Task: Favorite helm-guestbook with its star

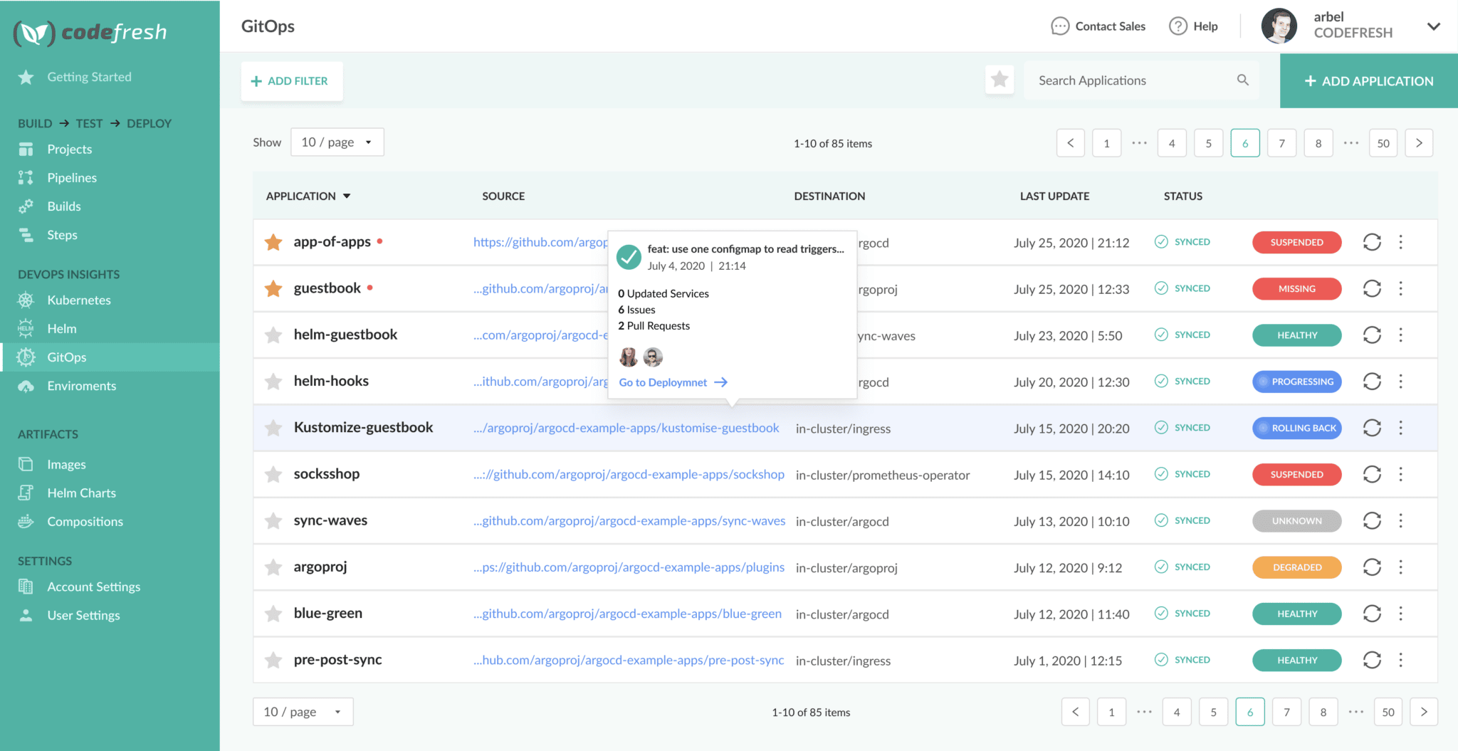Action: (273, 335)
